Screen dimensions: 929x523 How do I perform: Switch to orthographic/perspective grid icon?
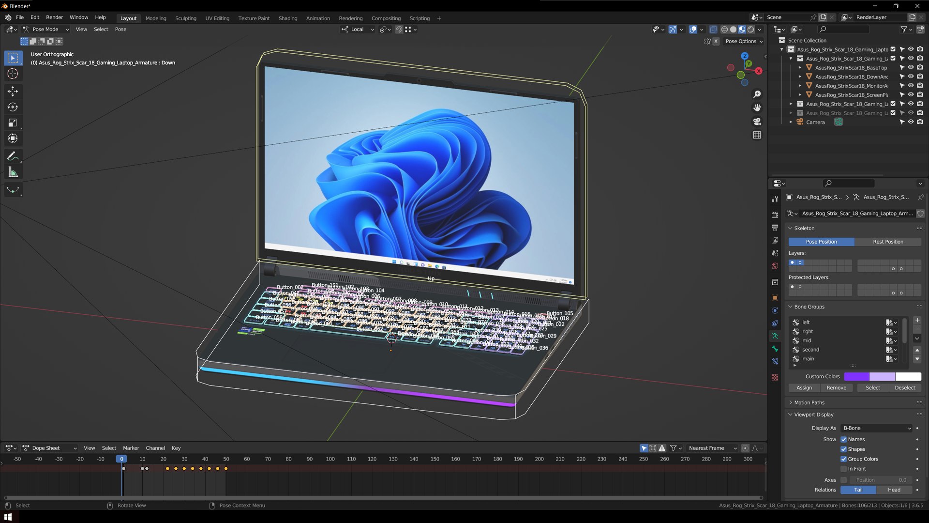[757, 135]
